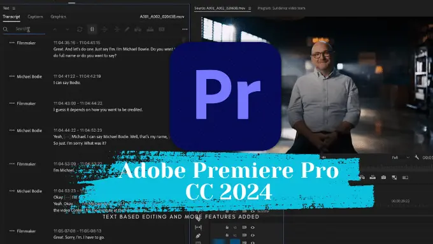Select the Program: Sundance video team tab
This screenshot has width=433, height=244.
pos(281,8)
